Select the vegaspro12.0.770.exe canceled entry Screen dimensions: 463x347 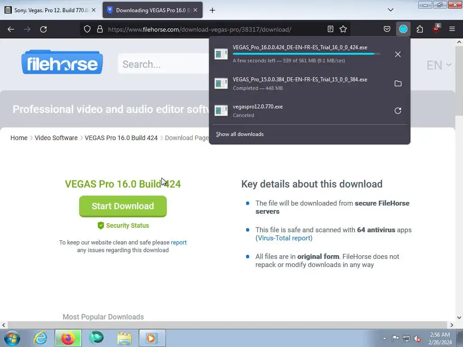[x=300, y=111]
